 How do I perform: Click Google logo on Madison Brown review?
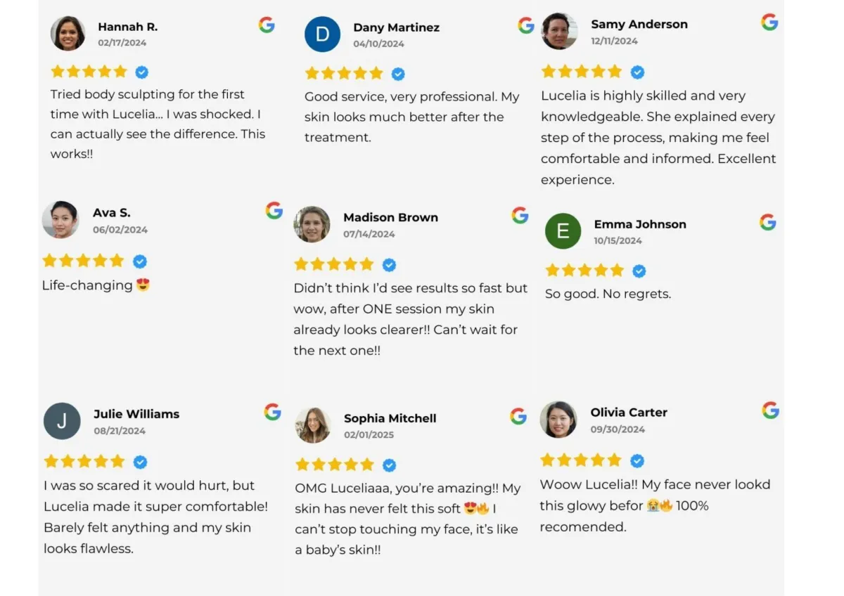pyautogui.click(x=520, y=215)
